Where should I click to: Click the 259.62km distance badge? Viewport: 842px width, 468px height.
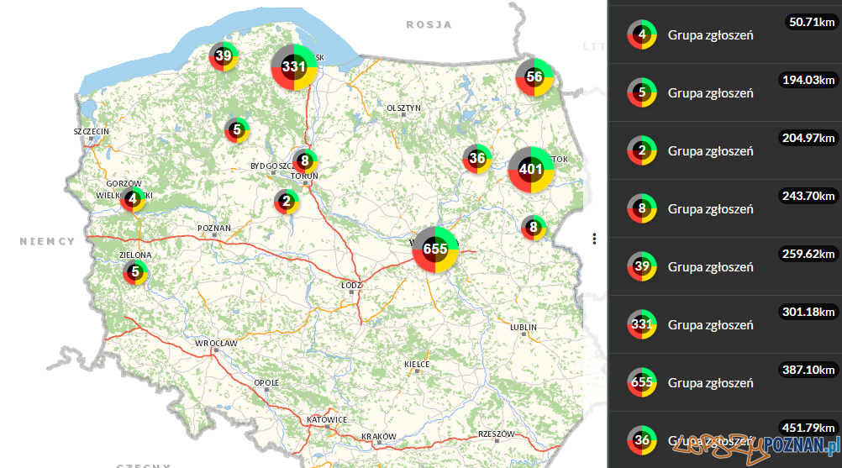808,254
